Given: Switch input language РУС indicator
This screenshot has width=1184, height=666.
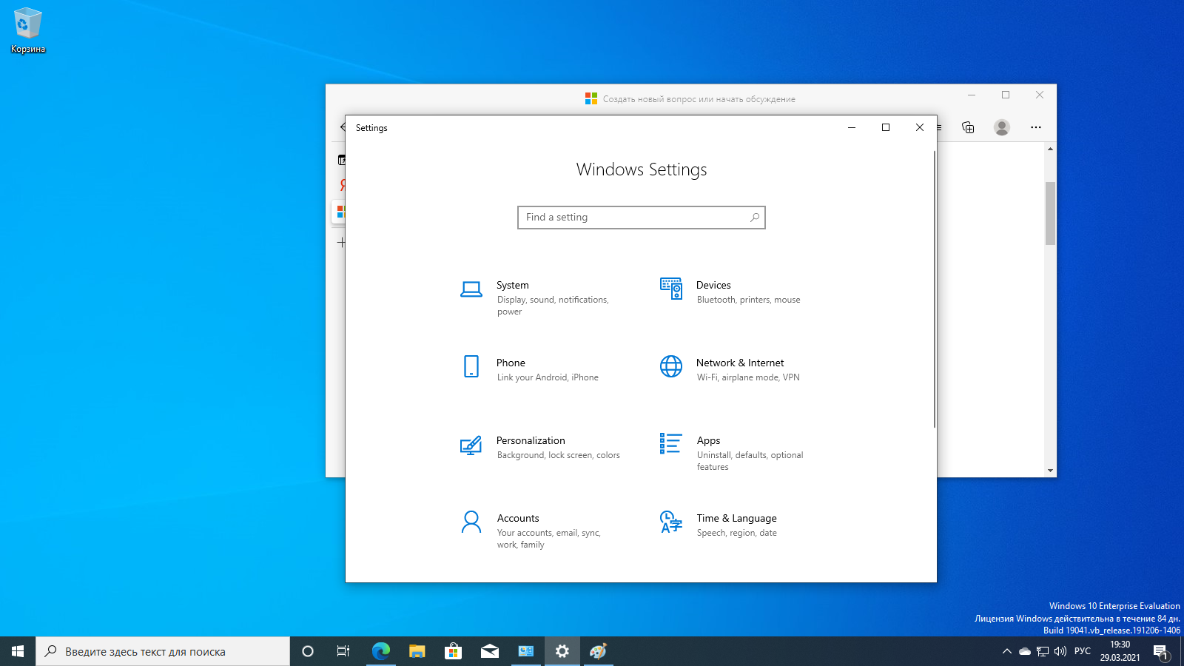Looking at the screenshot, I should pyautogui.click(x=1083, y=651).
